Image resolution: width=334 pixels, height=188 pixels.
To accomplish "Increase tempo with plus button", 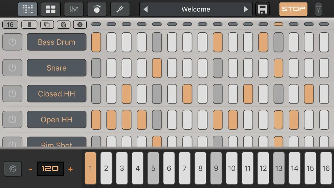I will pyautogui.click(x=70, y=169).
